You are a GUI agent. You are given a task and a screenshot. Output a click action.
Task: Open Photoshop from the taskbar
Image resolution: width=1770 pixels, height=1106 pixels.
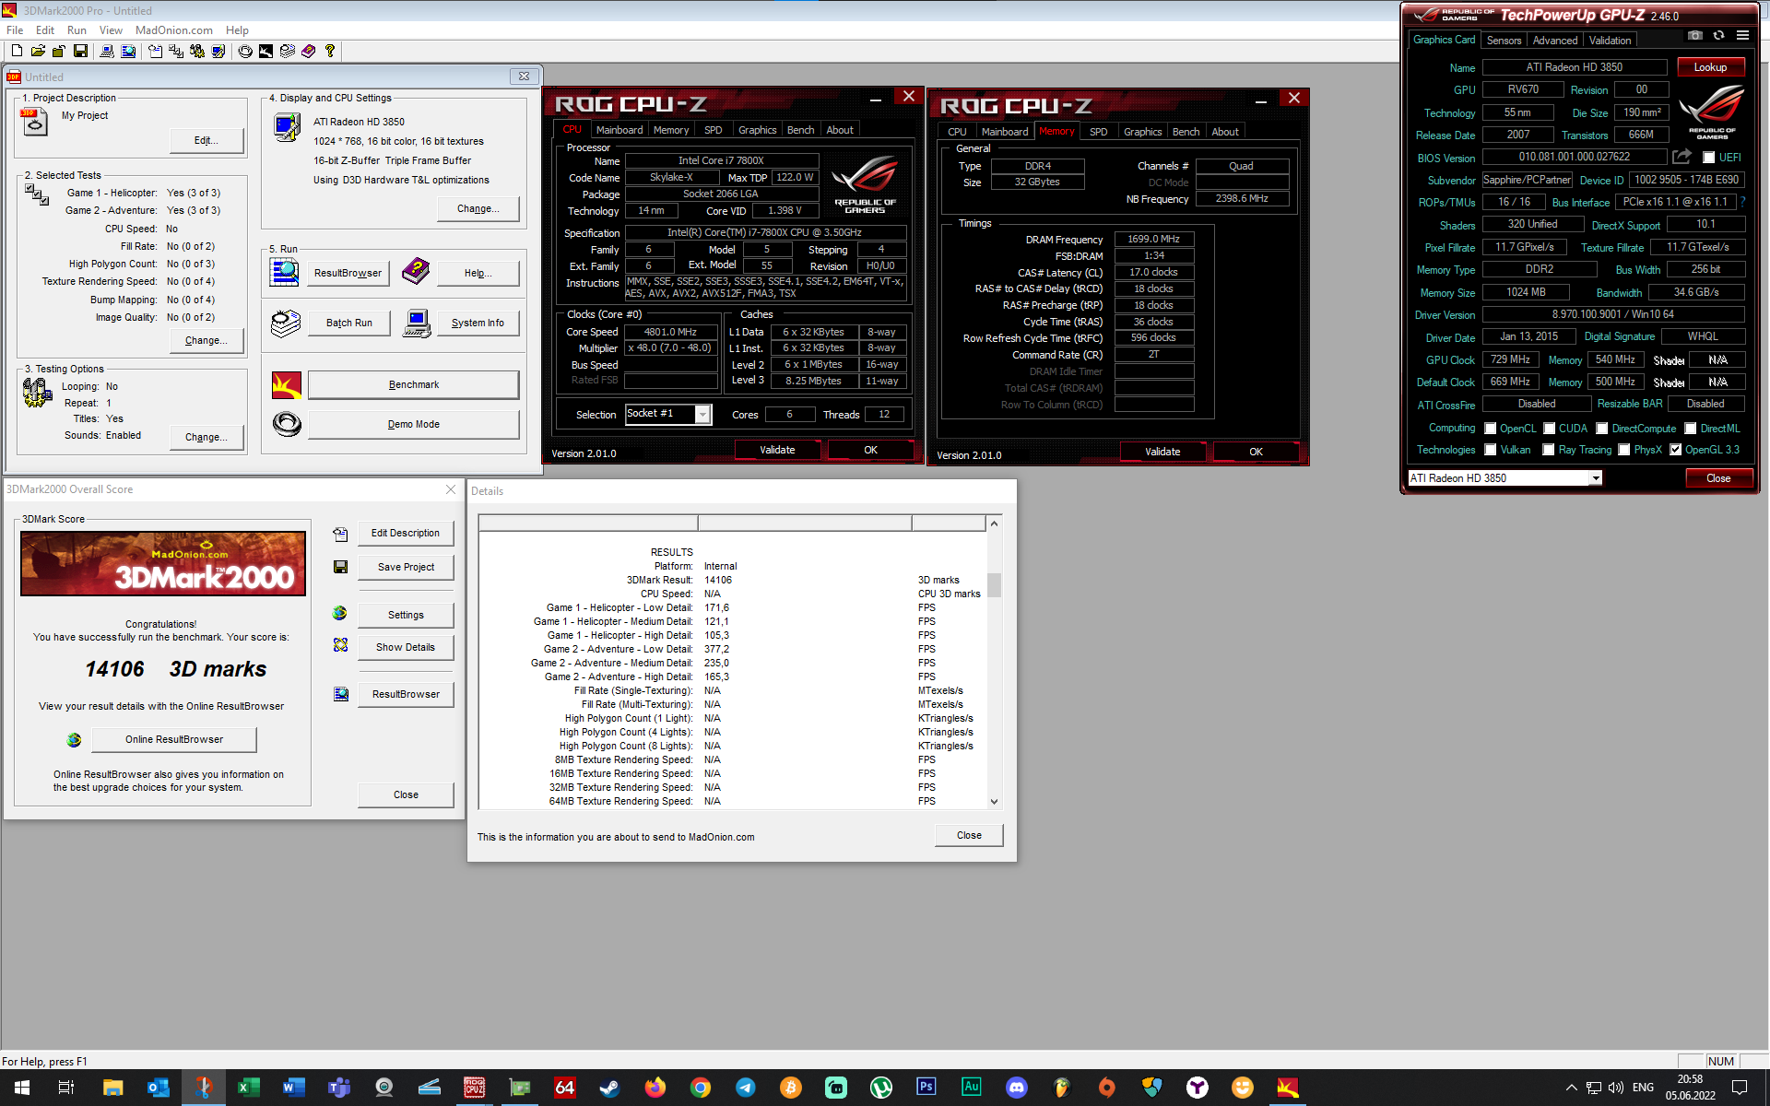click(x=926, y=1088)
